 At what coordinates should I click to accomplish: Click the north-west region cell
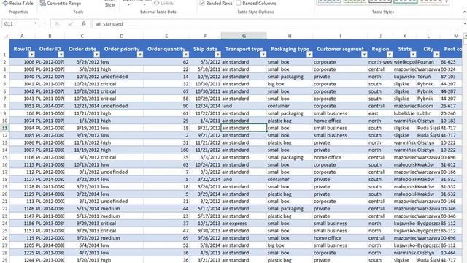tap(380, 62)
